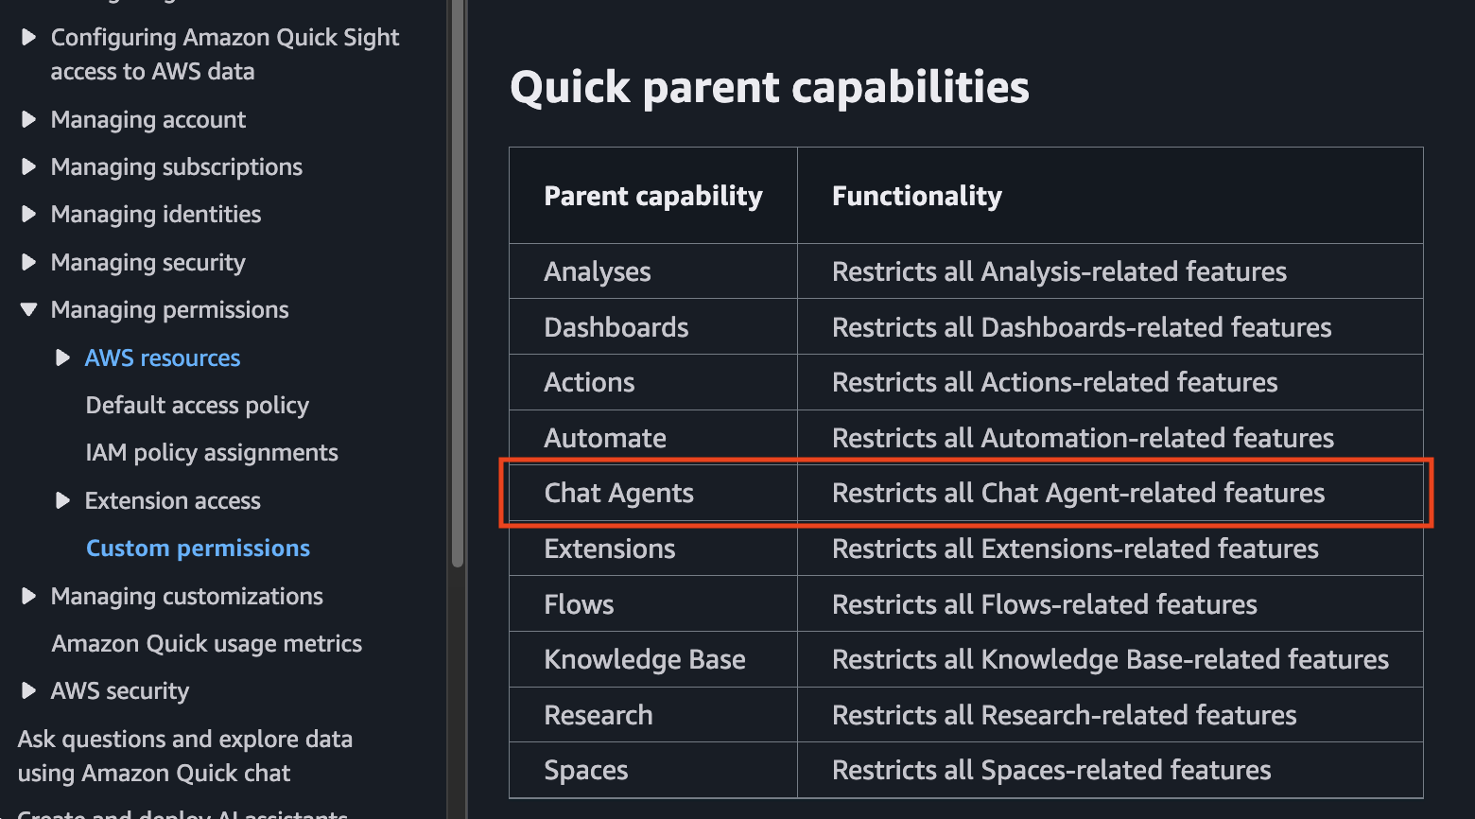Expand the AWS security triangle
The height and width of the screenshot is (819, 1475).
point(28,690)
